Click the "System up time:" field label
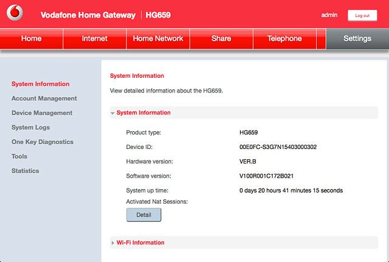389x262 pixels. click(x=147, y=190)
